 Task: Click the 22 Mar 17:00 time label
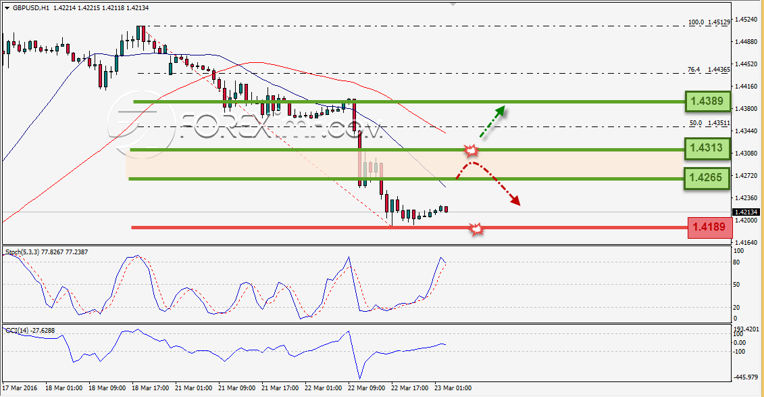(410, 388)
